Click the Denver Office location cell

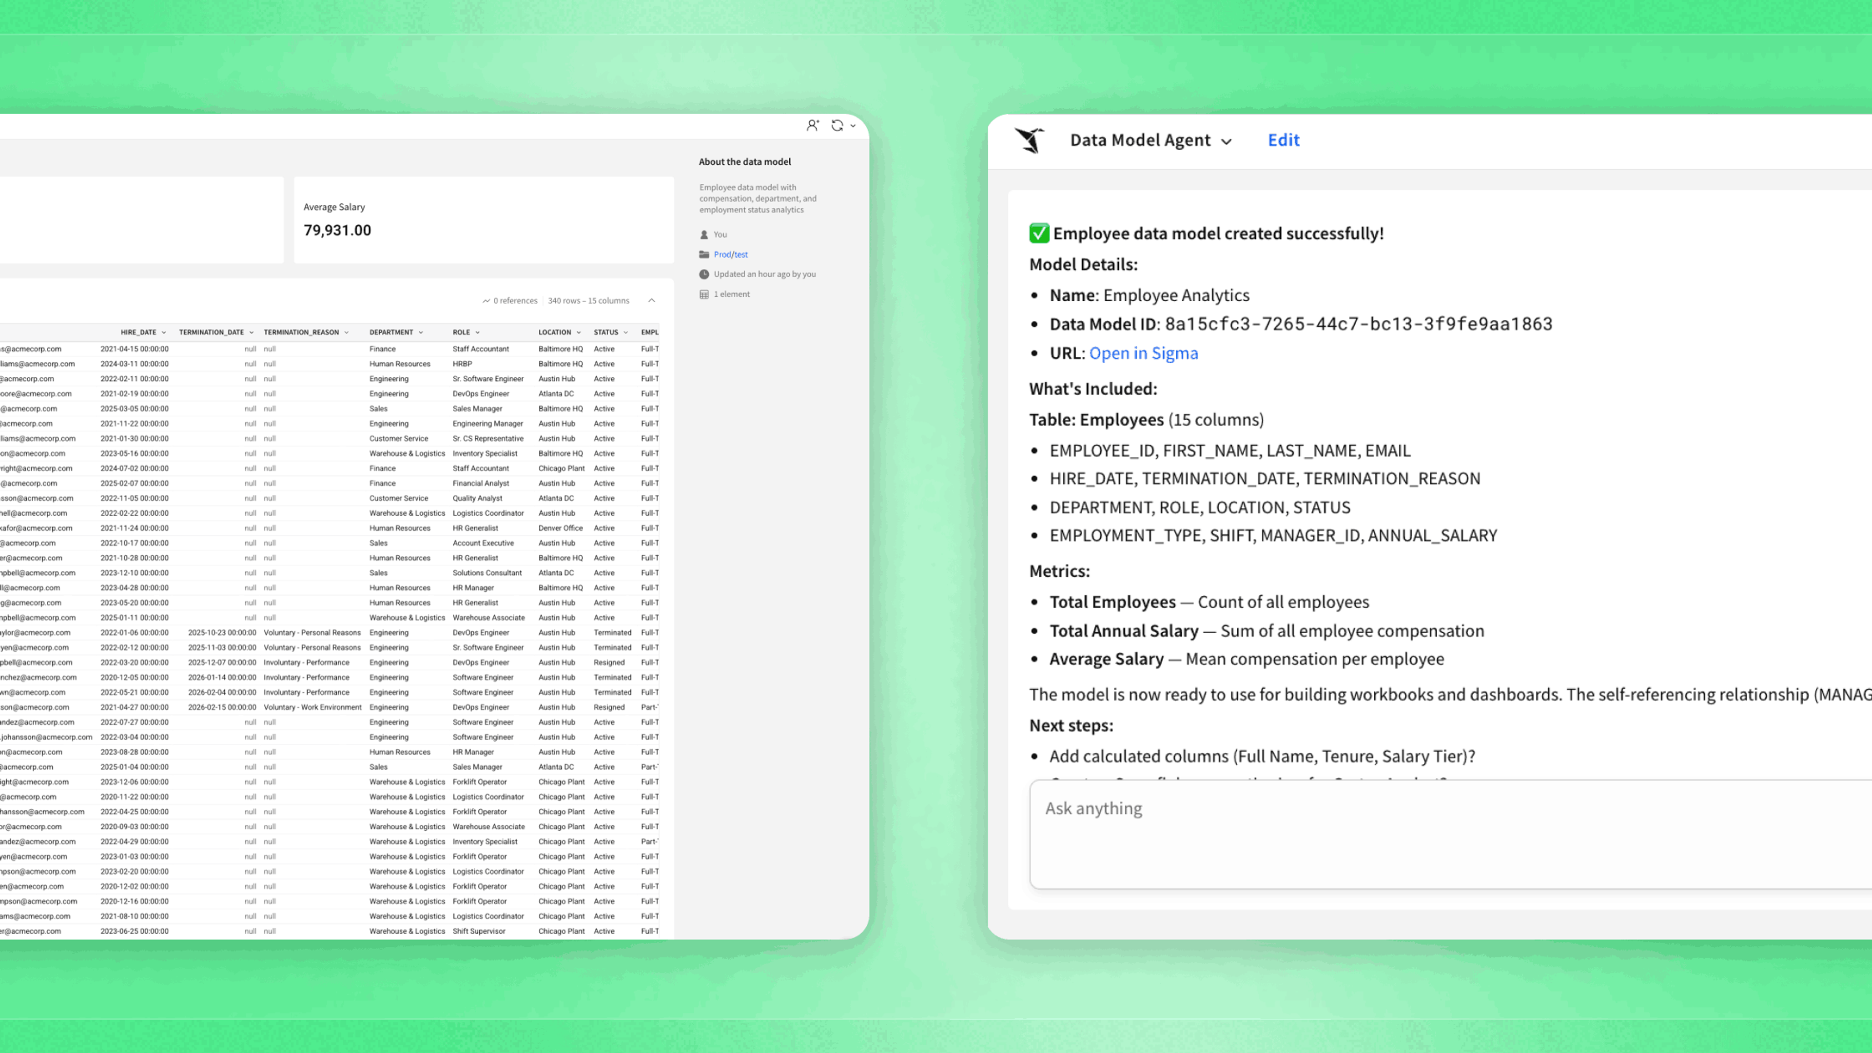(560, 528)
